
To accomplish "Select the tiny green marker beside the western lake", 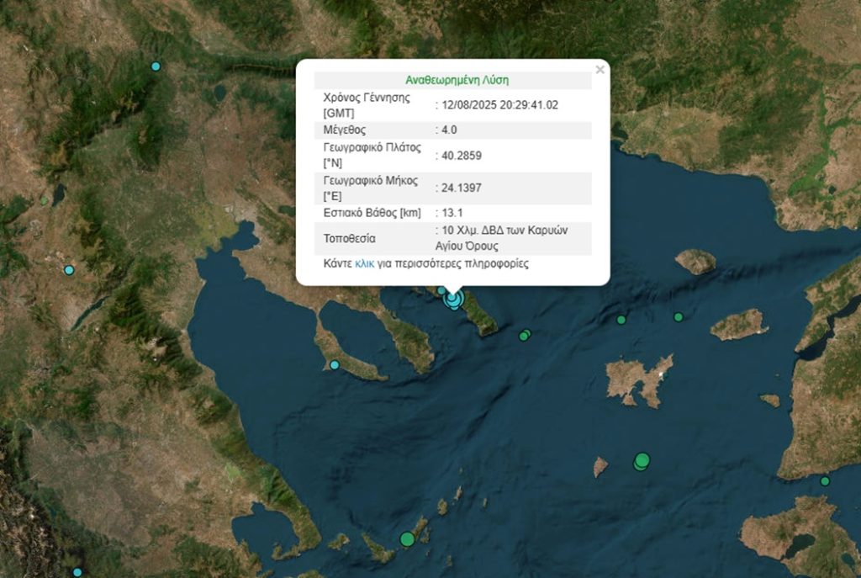I will [x=45, y=201].
